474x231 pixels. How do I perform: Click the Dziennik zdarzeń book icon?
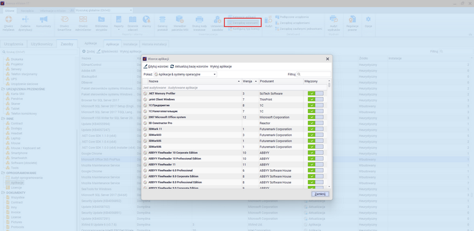pyautogui.click(x=133, y=20)
